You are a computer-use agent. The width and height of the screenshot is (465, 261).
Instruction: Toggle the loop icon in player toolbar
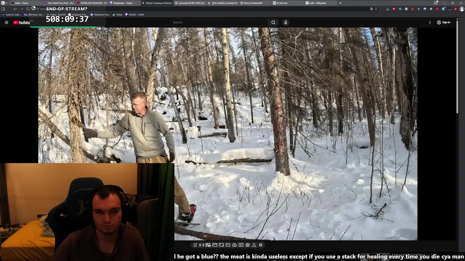point(195,245)
